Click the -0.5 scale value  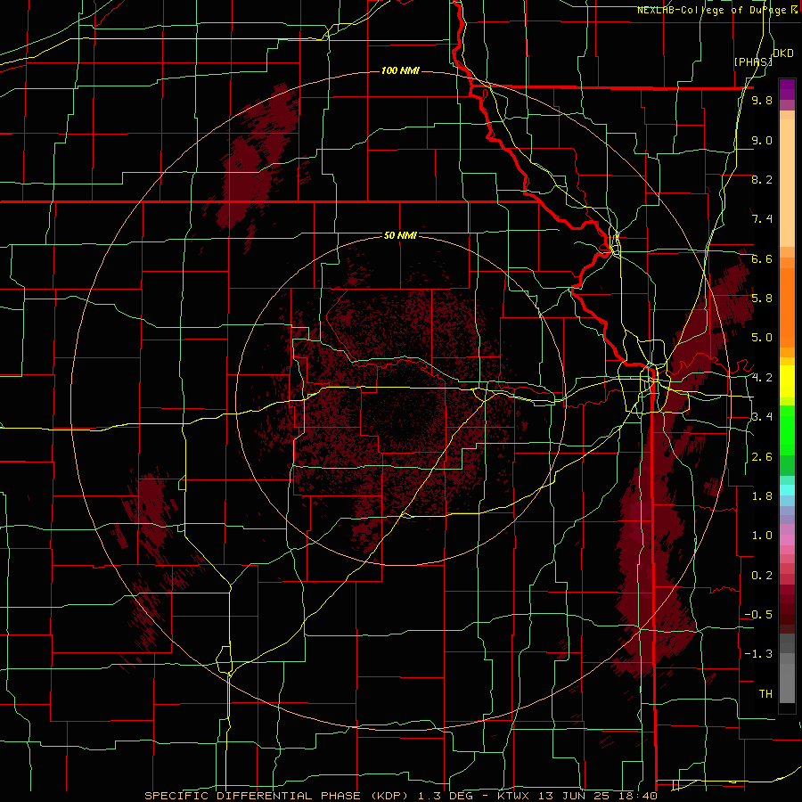pos(758,615)
